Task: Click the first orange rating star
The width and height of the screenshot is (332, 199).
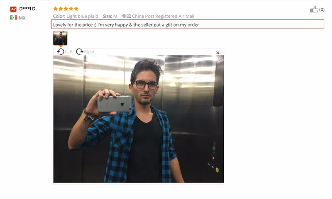Action: point(56,9)
